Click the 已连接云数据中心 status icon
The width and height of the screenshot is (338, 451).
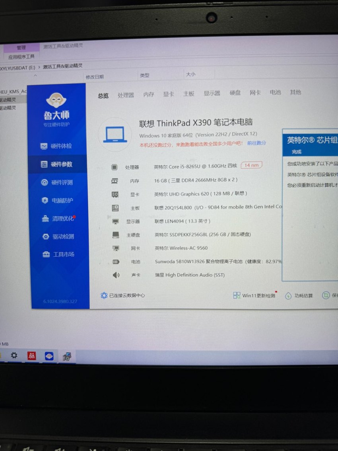pyautogui.click(x=104, y=295)
